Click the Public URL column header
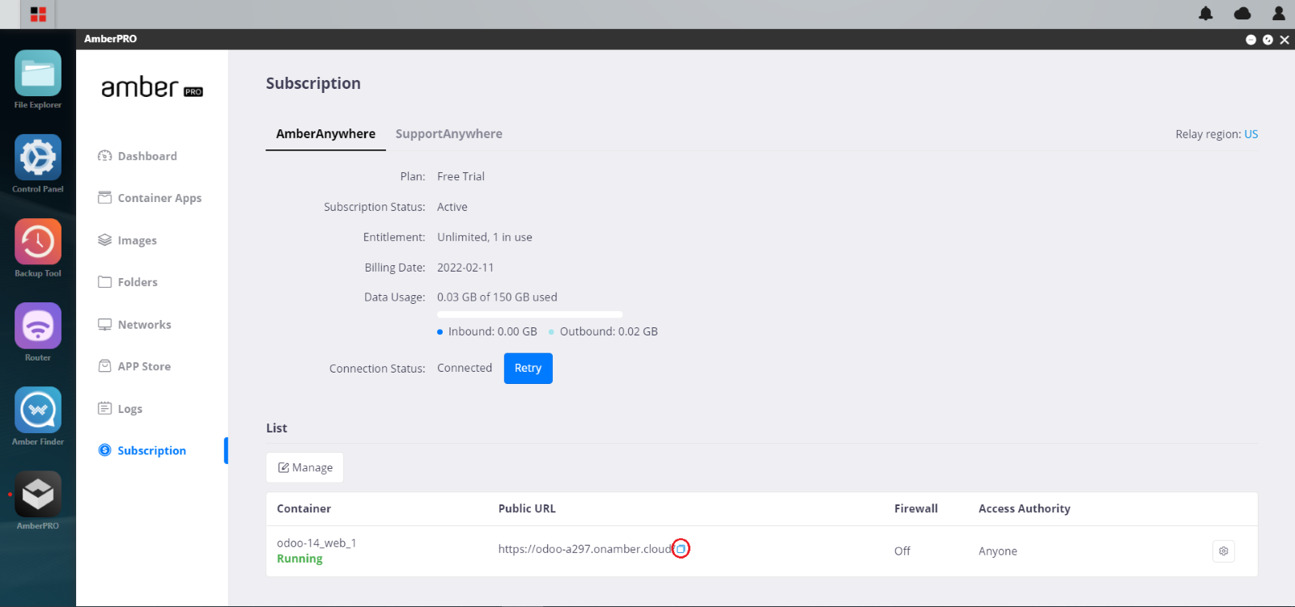The width and height of the screenshot is (1295, 607). click(x=527, y=508)
